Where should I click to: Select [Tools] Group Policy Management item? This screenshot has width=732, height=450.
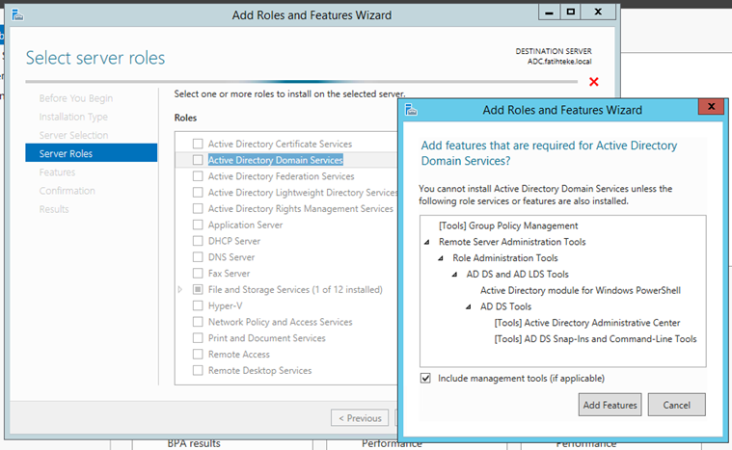click(x=508, y=225)
